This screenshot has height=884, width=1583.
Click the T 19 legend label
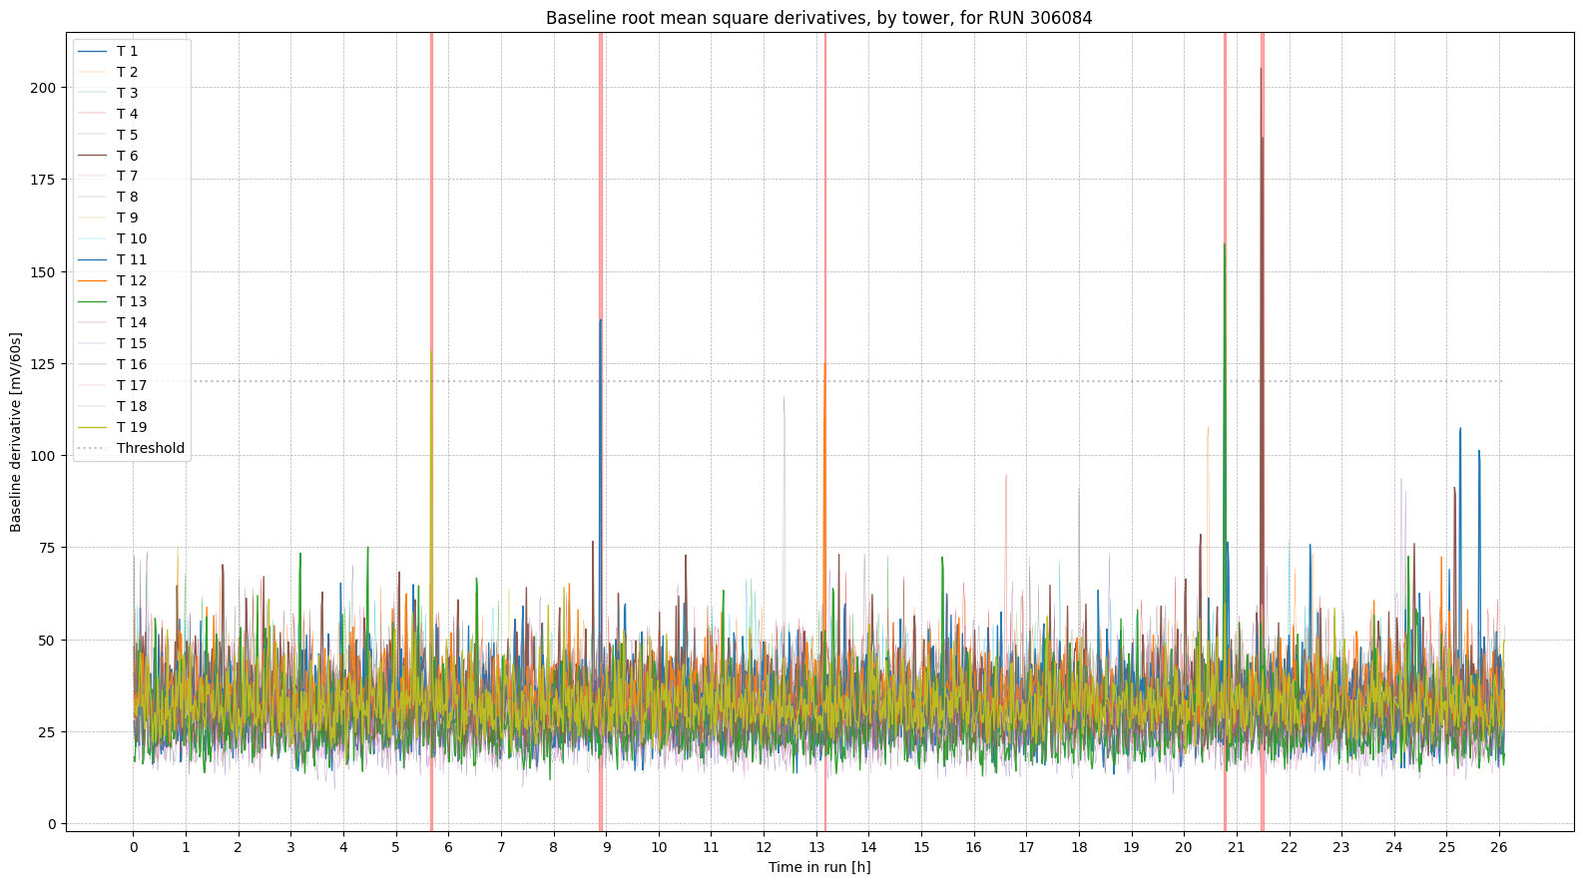pos(131,427)
